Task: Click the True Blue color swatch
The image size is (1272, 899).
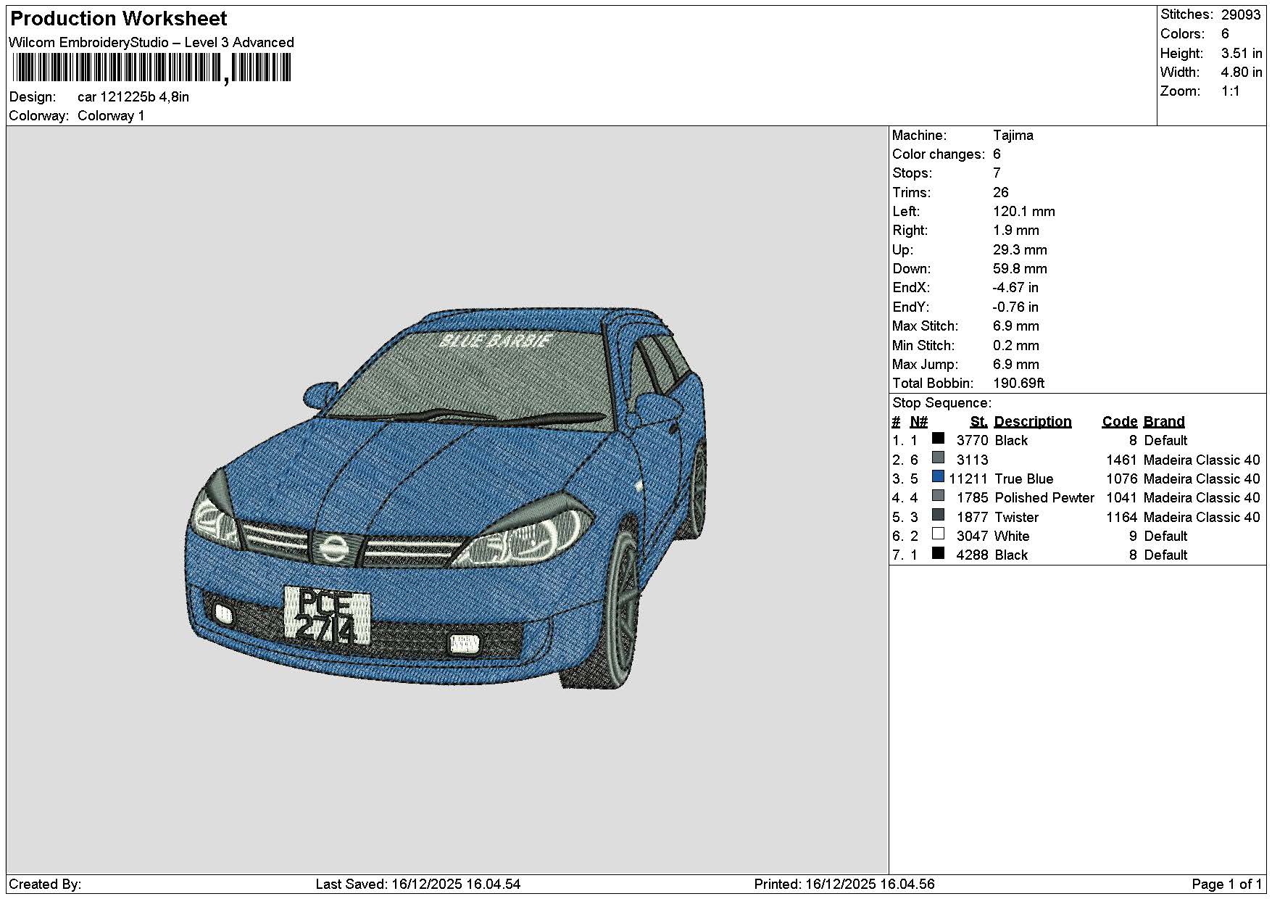Action: click(x=938, y=476)
